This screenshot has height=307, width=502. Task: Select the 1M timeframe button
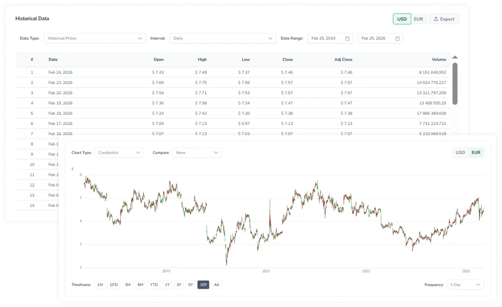point(100,284)
